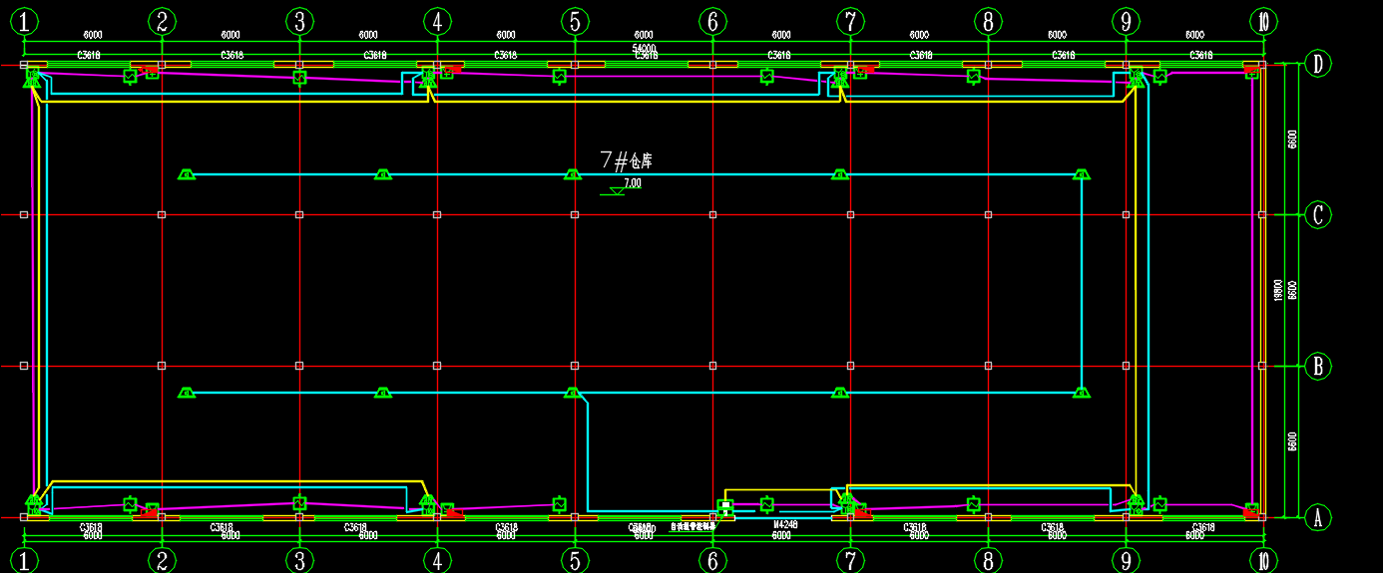Select the column node at grid C-5
Viewport: 1383px width, 573px height.
pyautogui.click(x=575, y=214)
